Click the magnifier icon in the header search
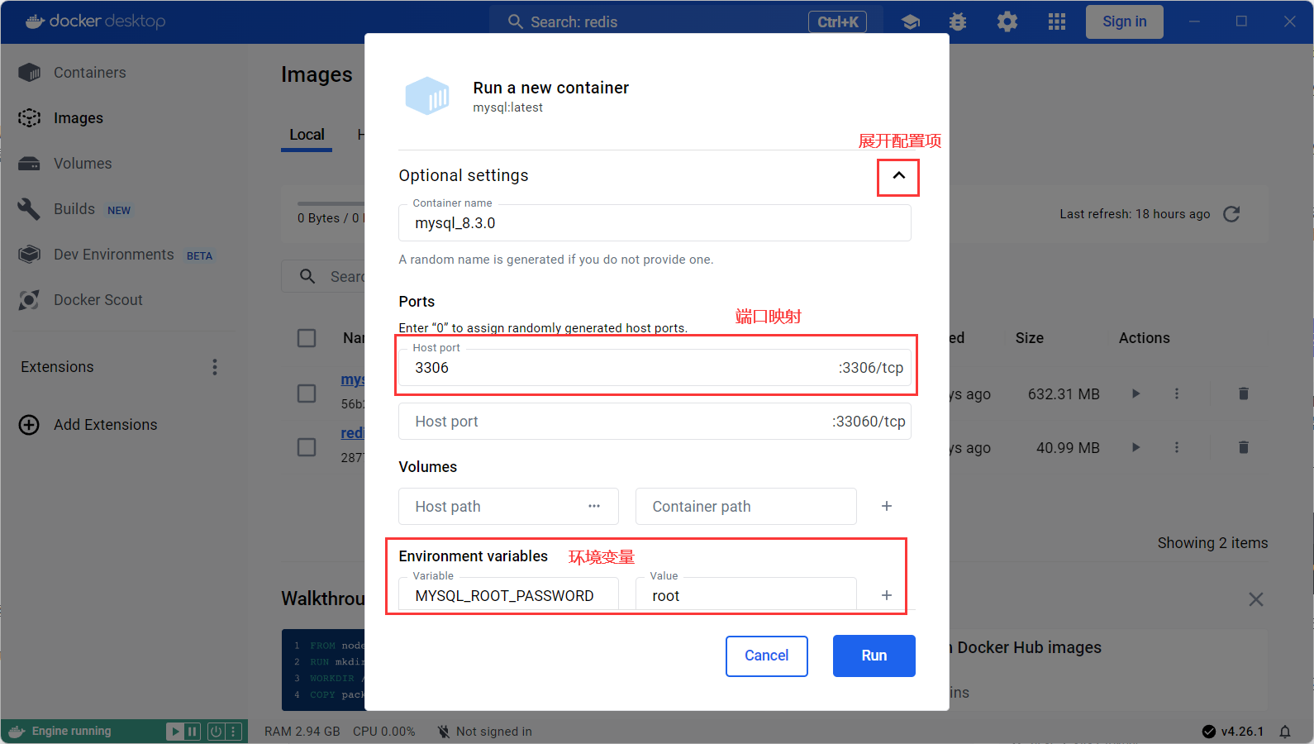The width and height of the screenshot is (1314, 744). click(x=516, y=21)
